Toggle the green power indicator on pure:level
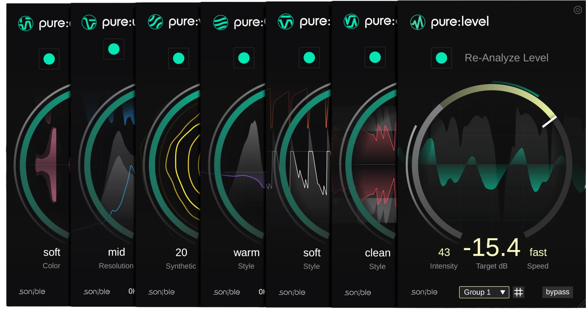This screenshot has height=314, width=586. tap(441, 58)
